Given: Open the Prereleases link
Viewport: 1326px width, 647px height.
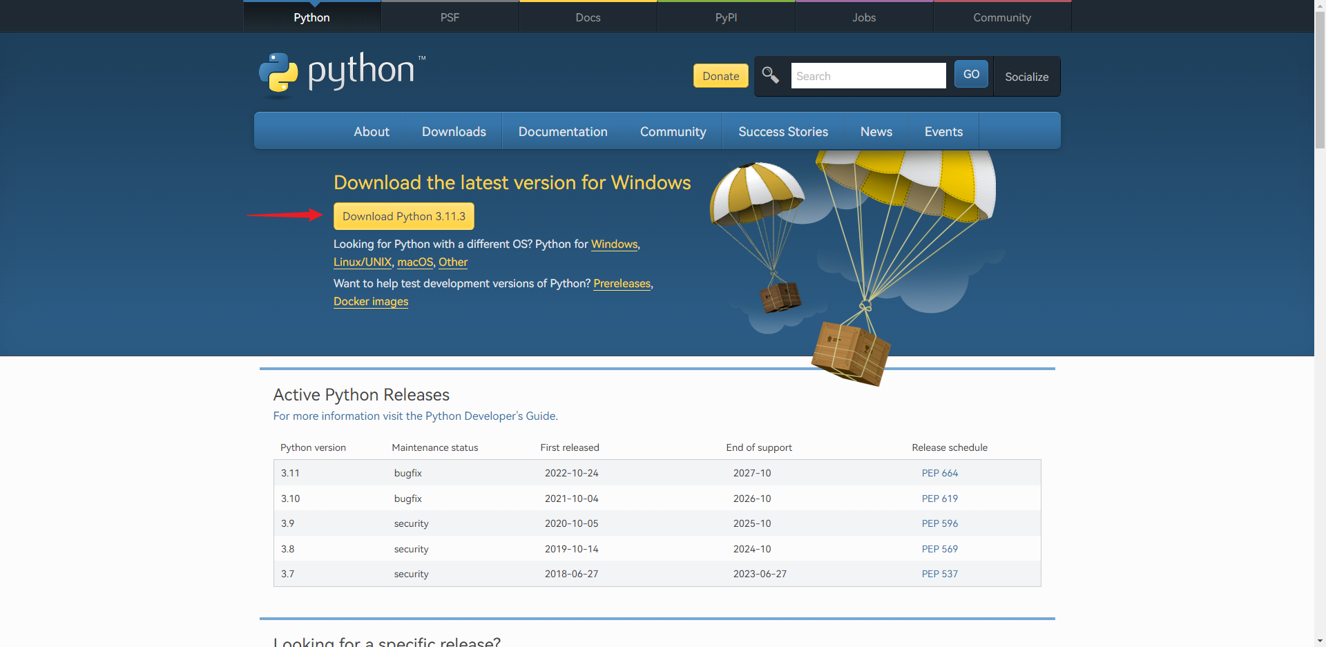Looking at the screenshot, I should coord(622,284).
